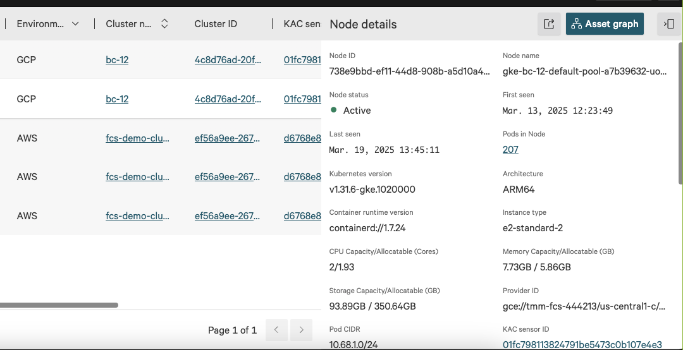
Task: Select the Node ID value 738e9bbd-ef11
Action: pyautogui.click(x=409, y=71)
